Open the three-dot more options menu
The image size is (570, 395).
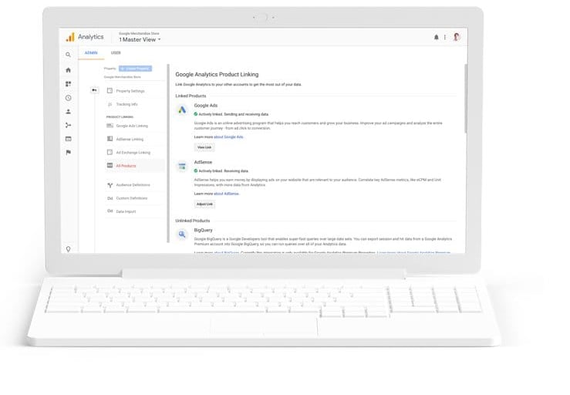click(445, 37)
